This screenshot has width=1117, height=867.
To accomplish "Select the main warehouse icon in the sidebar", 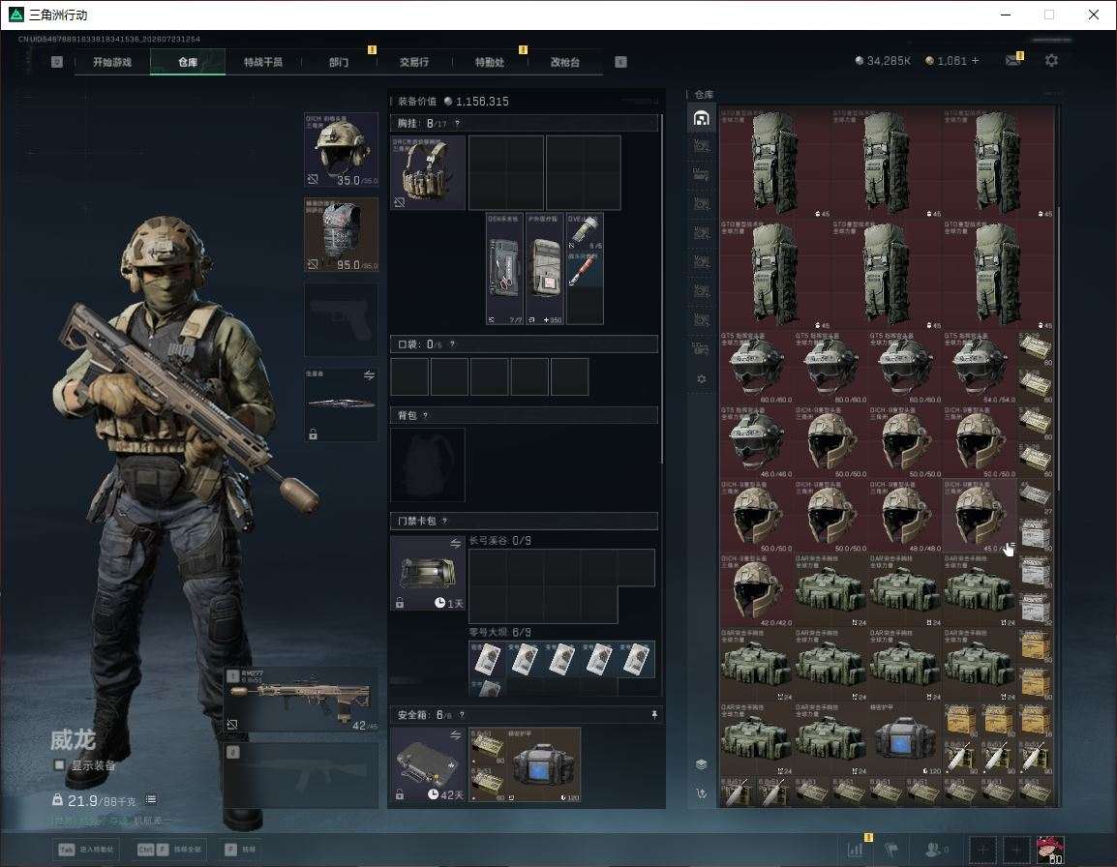I will pyautogui.click(x=702, y=118).
